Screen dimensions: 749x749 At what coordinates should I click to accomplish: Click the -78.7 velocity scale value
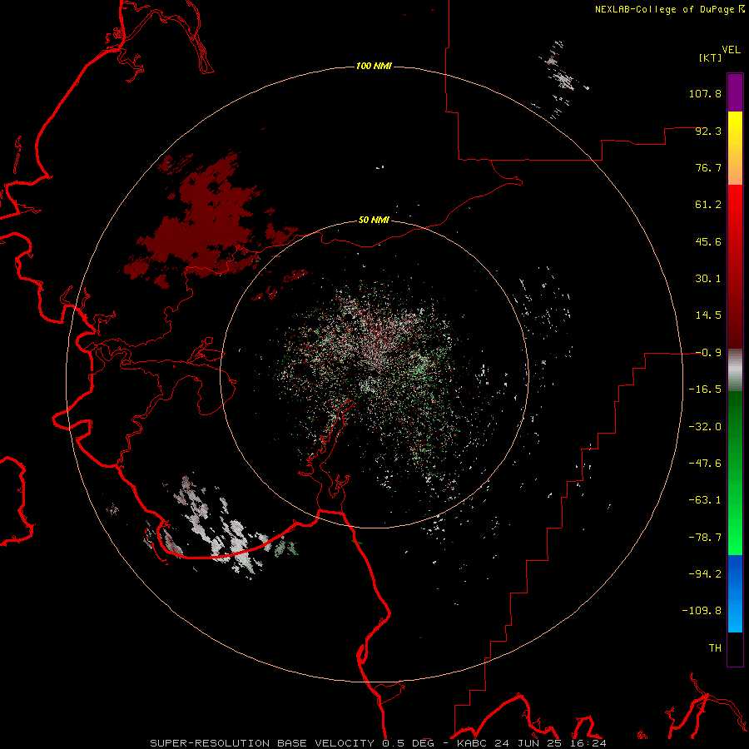coord(705,538)
